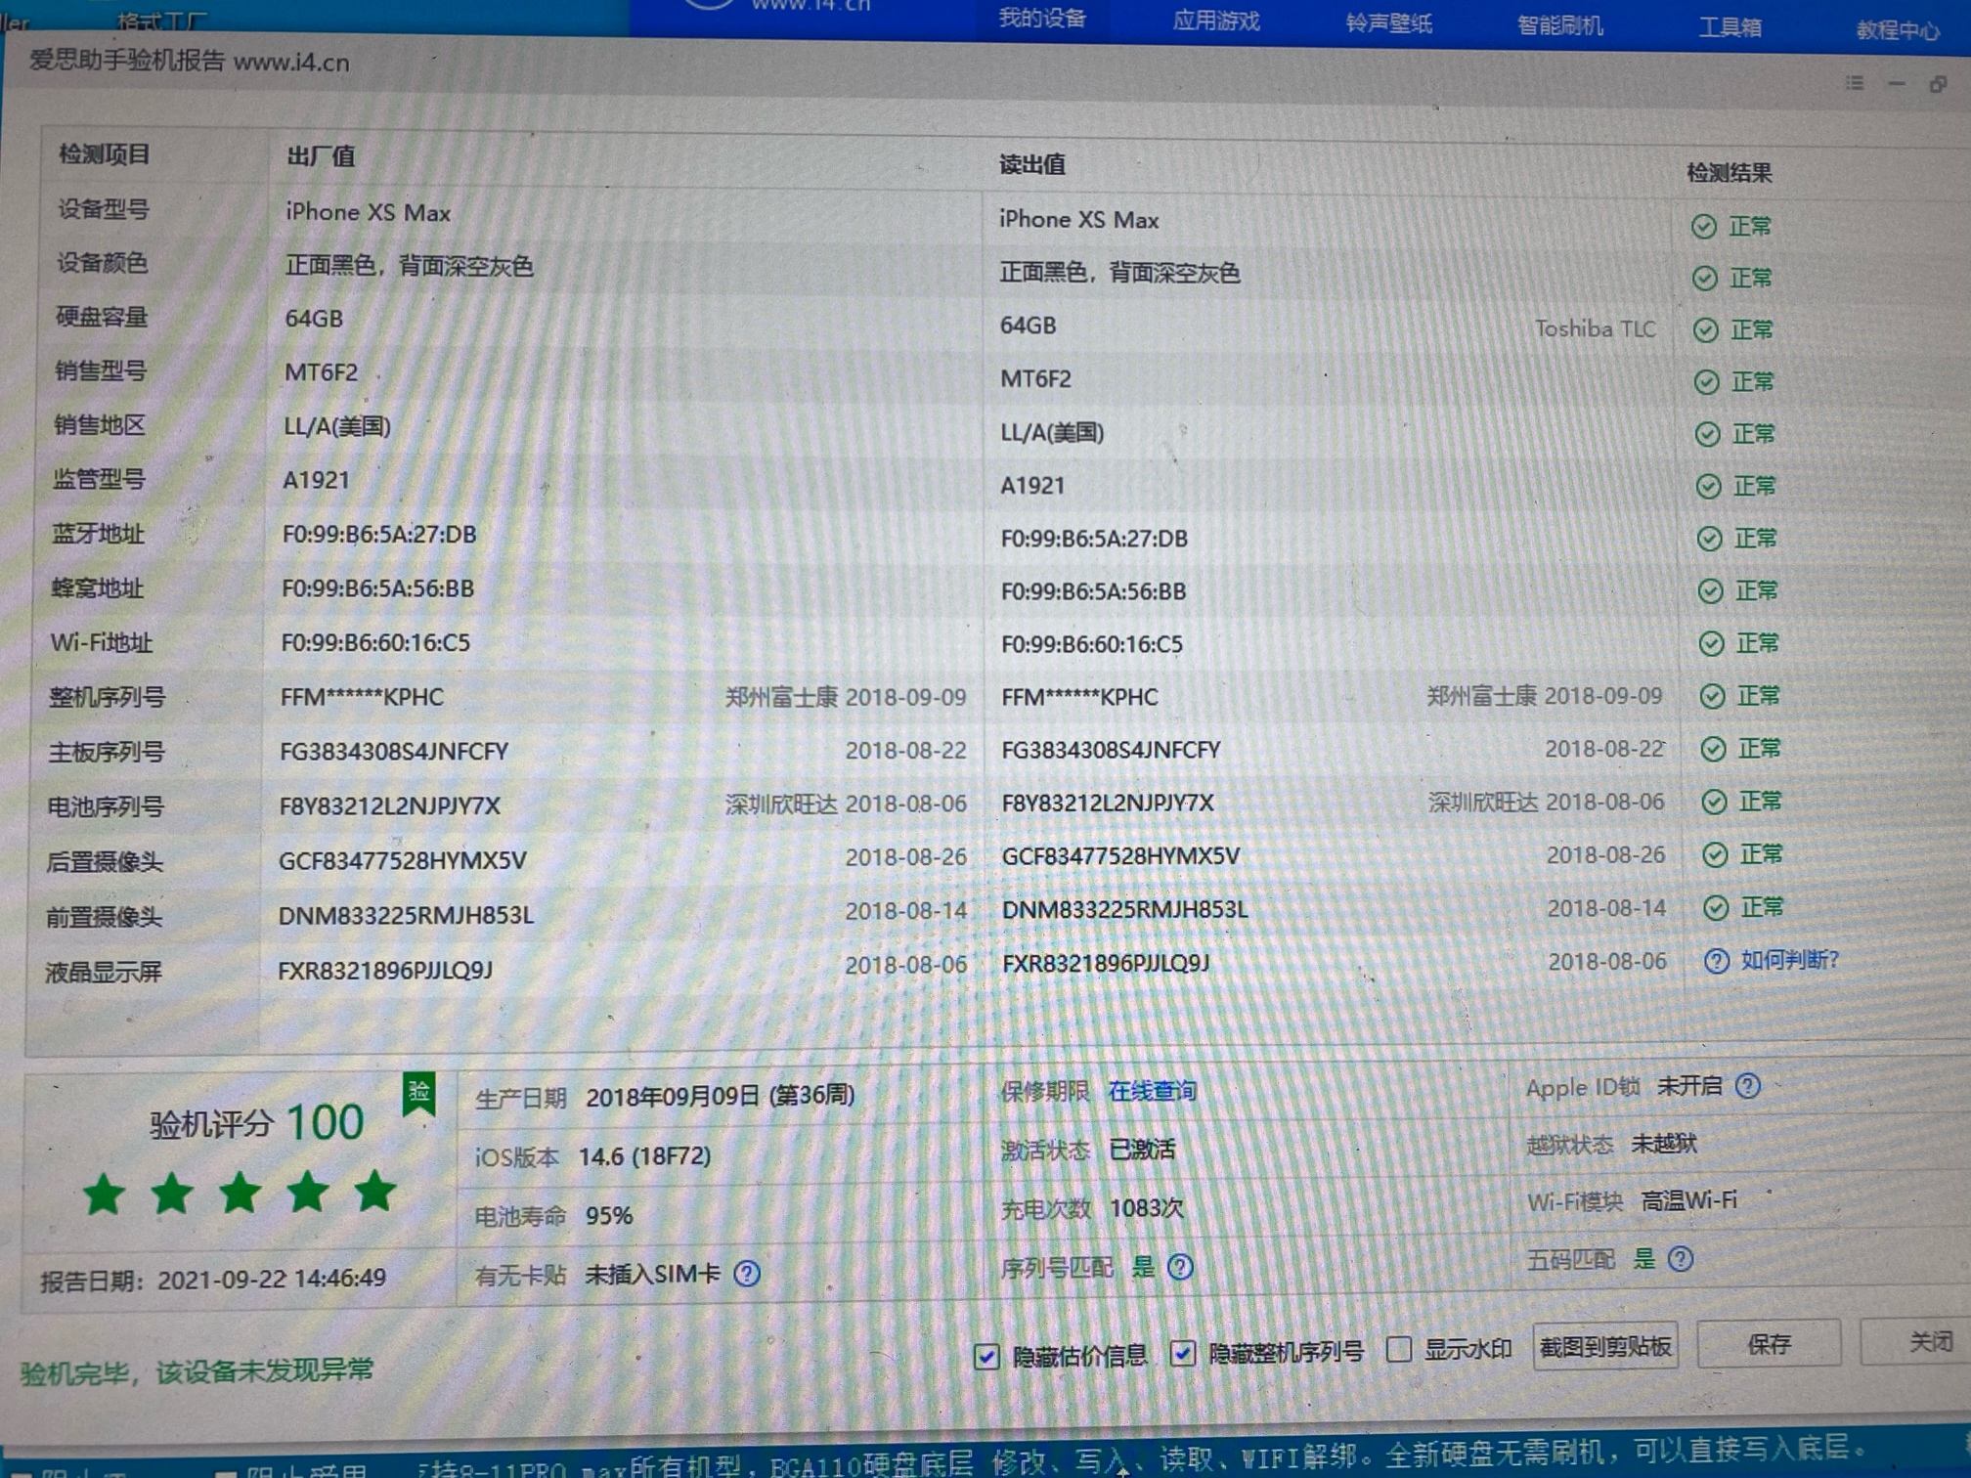Screen dimensions: 1971x1478
Task: Click factory battery serial F8Y83212L2NJPJY7X
Action: 389,805
